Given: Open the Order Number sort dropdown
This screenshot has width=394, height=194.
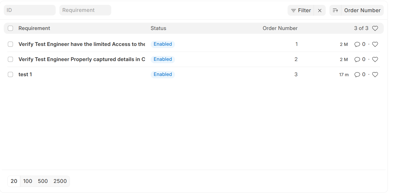Looking at the screenshot, I should click(x=362, y=11).
